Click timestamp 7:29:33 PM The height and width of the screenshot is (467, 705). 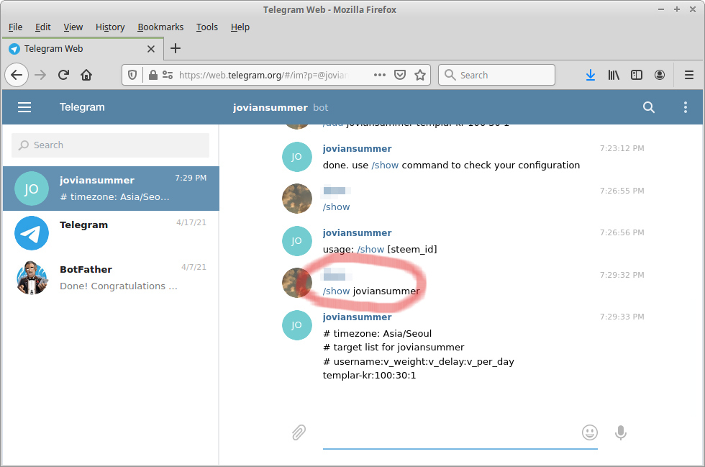[x=622, y=317]
